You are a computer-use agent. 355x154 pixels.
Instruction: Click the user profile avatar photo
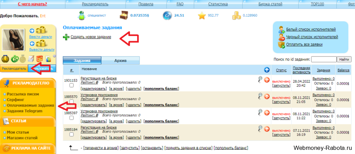pos(13,40)
